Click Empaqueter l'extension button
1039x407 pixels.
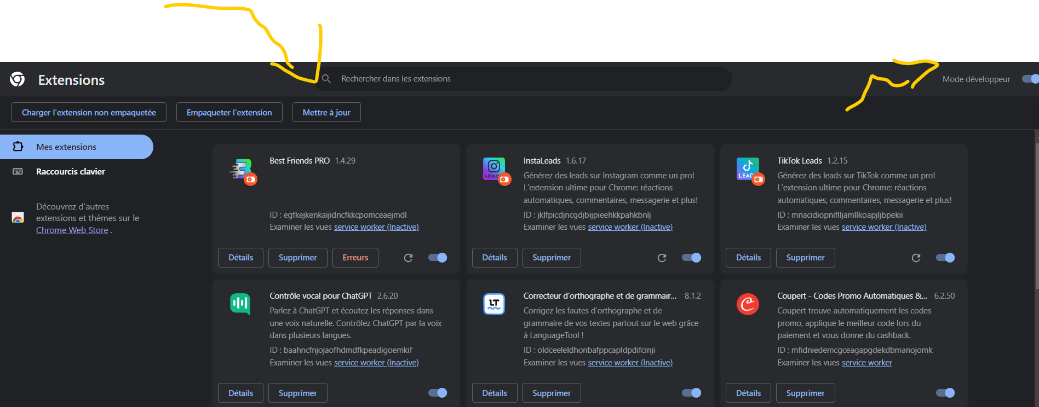pos(229,112)
